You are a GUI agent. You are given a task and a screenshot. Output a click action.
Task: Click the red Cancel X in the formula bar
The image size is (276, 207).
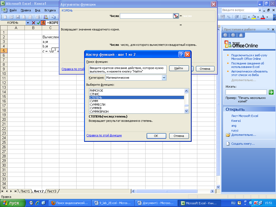tap(33, 23)
